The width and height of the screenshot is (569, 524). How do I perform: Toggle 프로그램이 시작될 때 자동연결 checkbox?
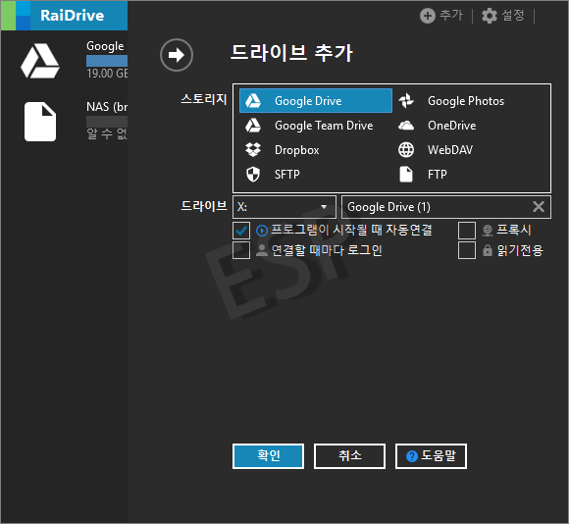(x=241, y=231)
